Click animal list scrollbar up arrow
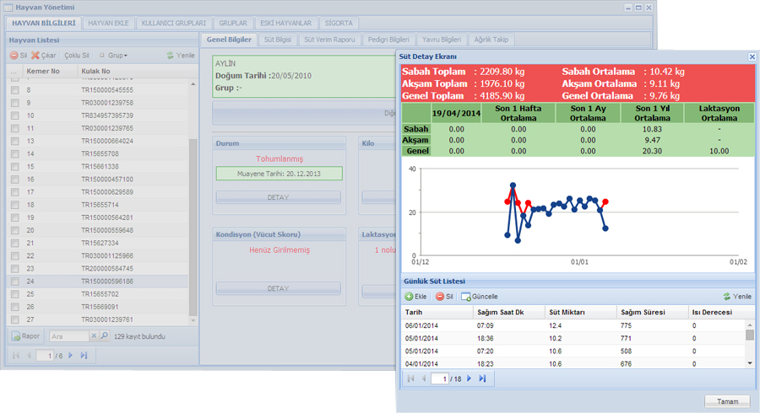Viewport: 760px width, 413px height. [x=193, y=84]
